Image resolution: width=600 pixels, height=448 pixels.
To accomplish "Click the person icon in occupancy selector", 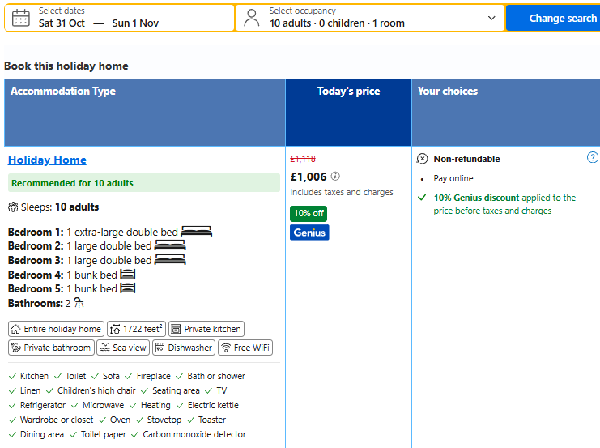I will pos(251,18).
